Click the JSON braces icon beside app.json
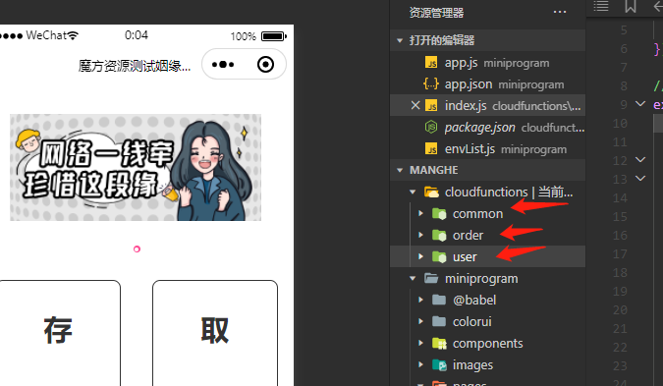Viewport: 663px width, 386px height. [x=431, y=83]
